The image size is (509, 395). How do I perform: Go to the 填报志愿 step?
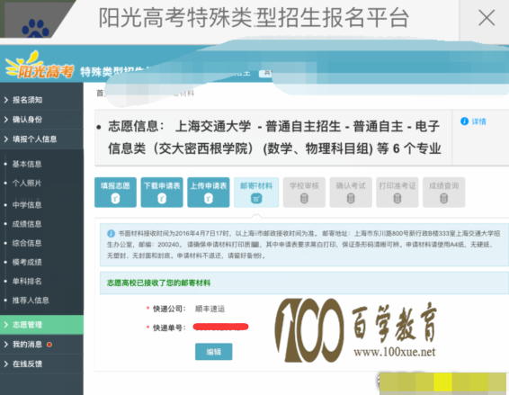coord(115,193)
